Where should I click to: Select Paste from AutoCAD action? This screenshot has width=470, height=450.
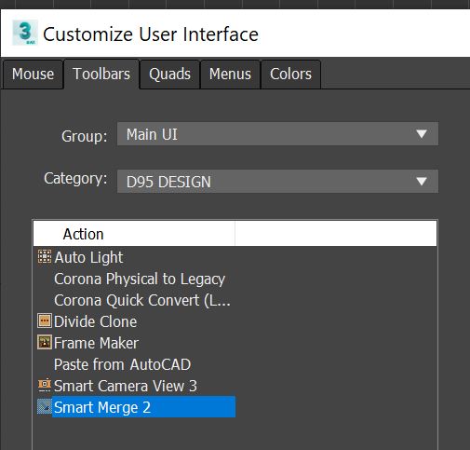coord(122,364)
